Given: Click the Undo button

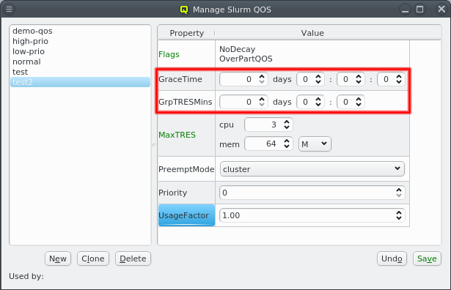Looking at the screenshot, I should tap(392, 259).
